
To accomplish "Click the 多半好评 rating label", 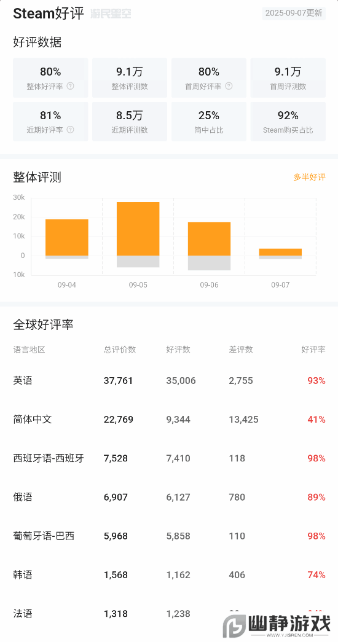I will [309, 178].
